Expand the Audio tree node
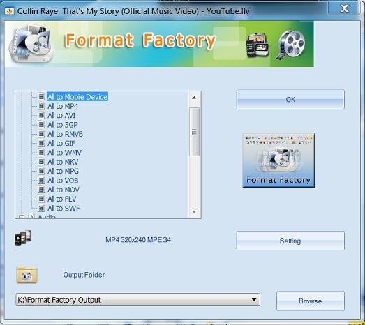The width and height of the screenshot is (365, 325). [22, 217]
